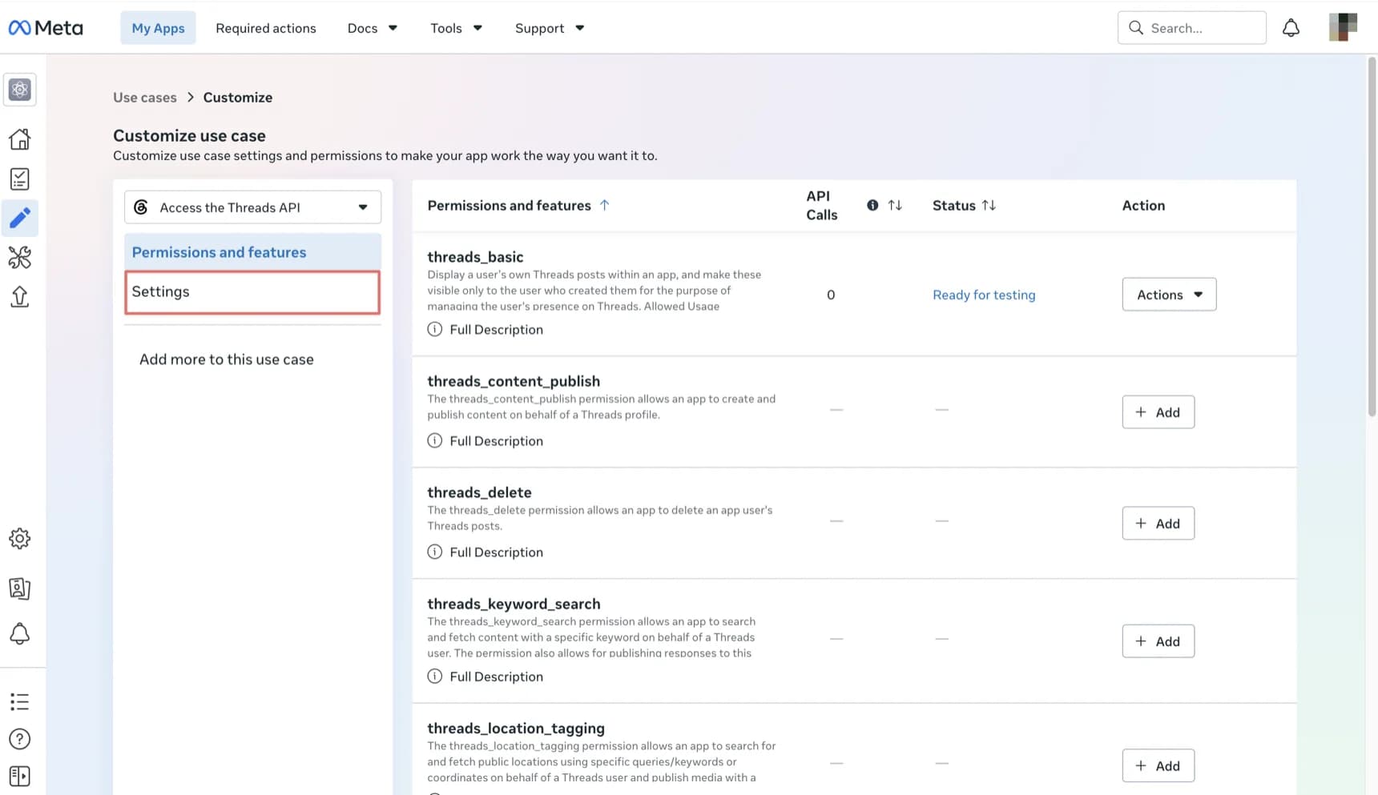Click the threads_keyword_search permission name
Screen dimensions: 1378x795
[x=514, y=604]
